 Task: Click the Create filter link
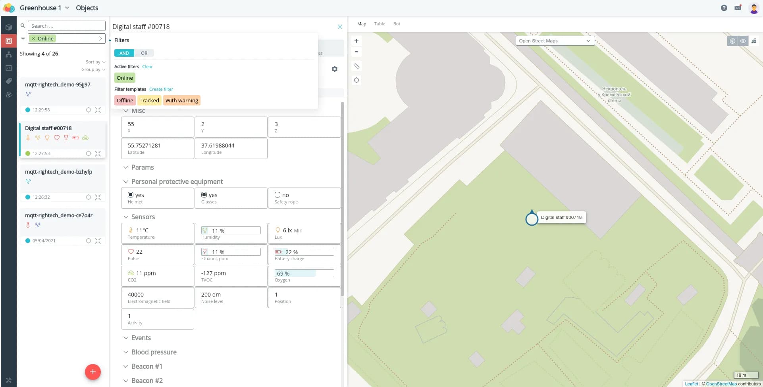[x=161, y=89]
